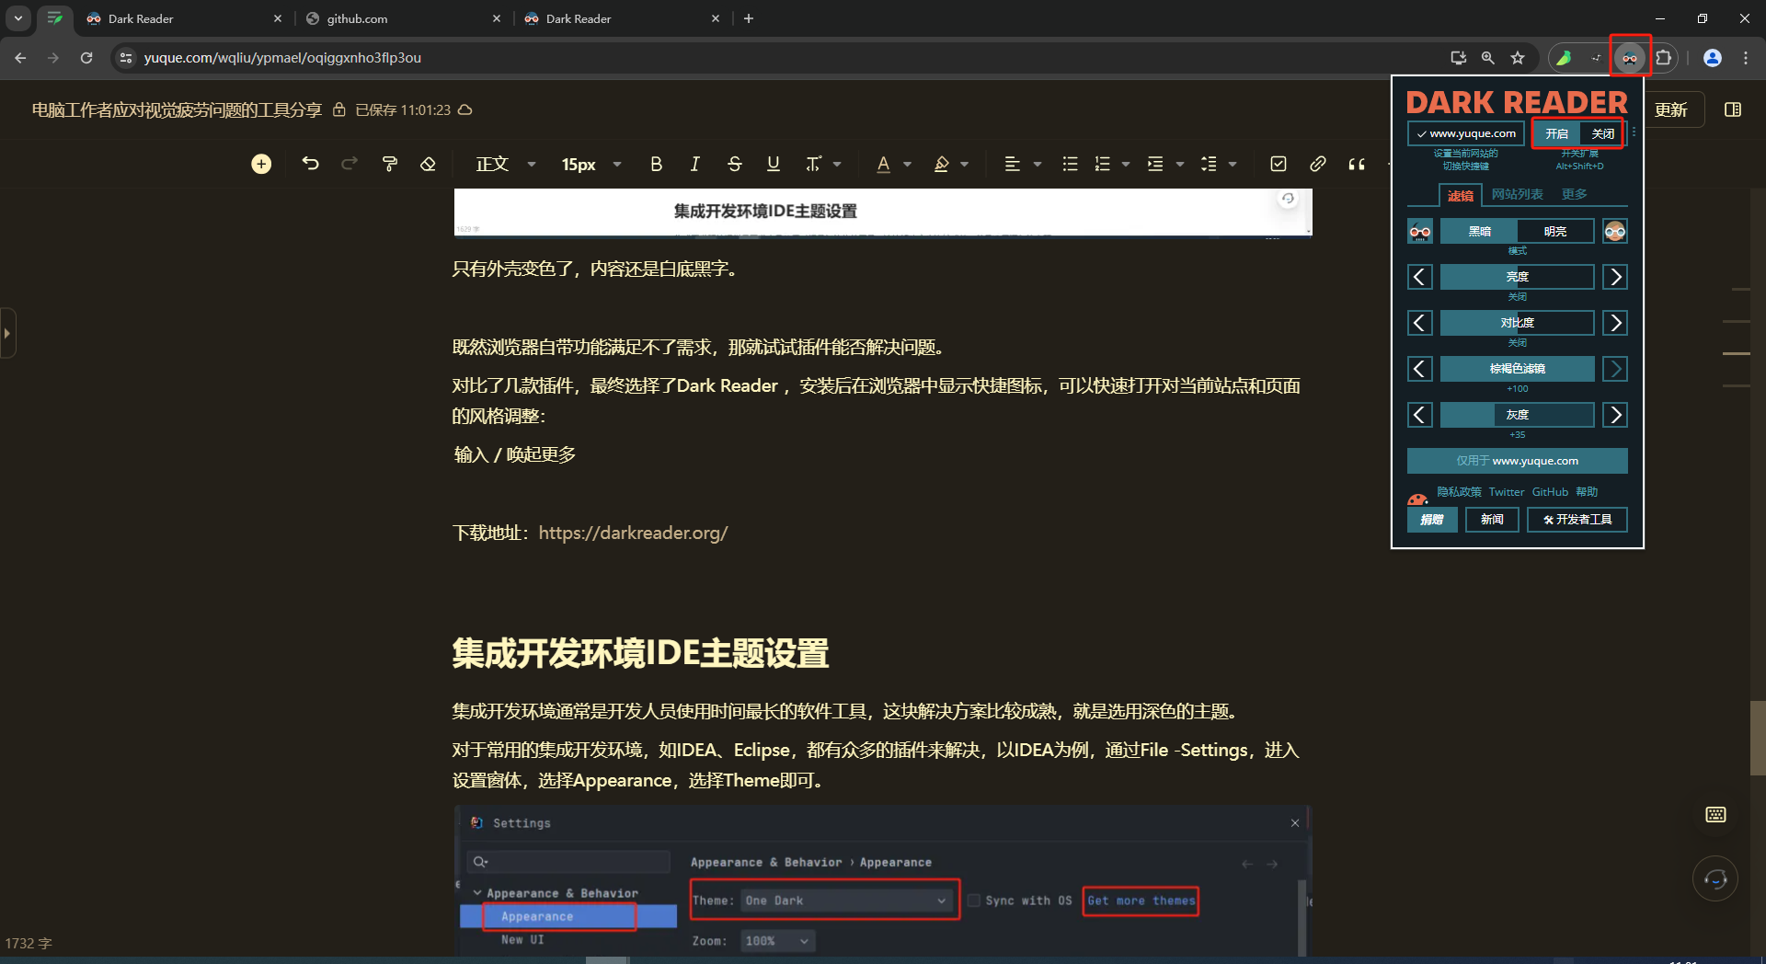The width and height of the screenshot is (1766, 964).
Task: Open the keyboard shortcuts icon at right edge
Action: [1715, 814]
